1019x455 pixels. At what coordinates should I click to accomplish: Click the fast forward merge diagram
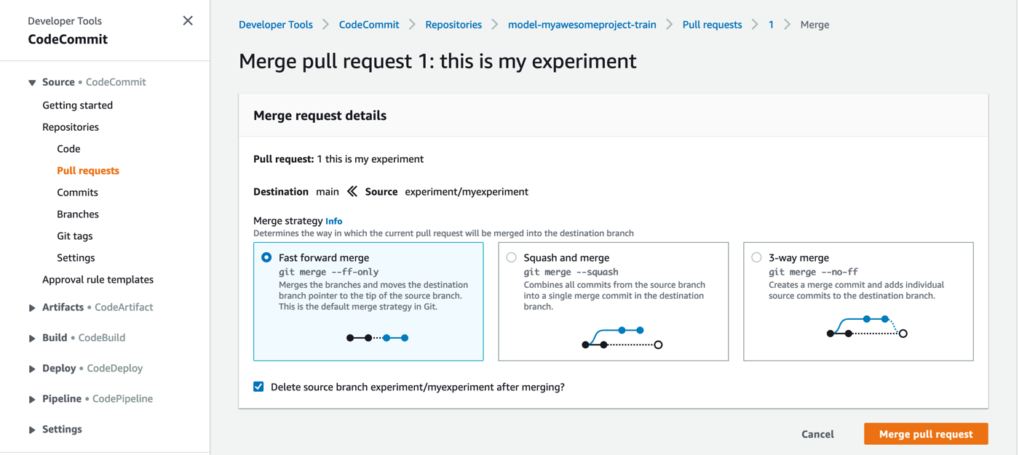tap(377, 337)
